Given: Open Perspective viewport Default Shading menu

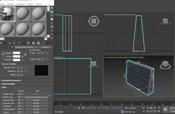Looking at the screenshot, I should (x=137, y=57).
